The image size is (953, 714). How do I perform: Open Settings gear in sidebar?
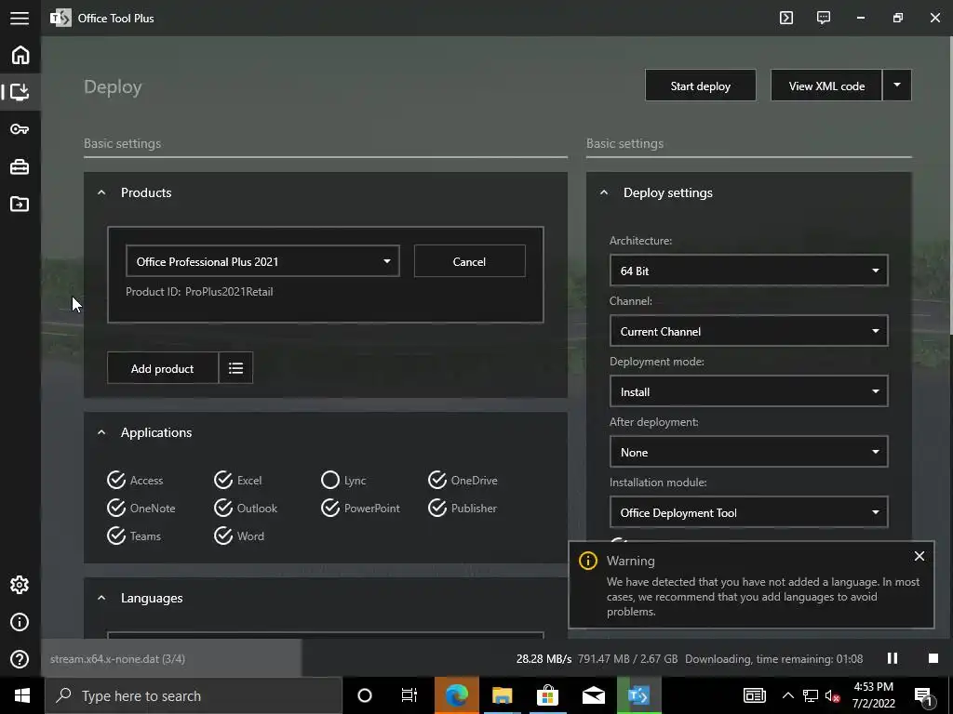click(20, 585)
